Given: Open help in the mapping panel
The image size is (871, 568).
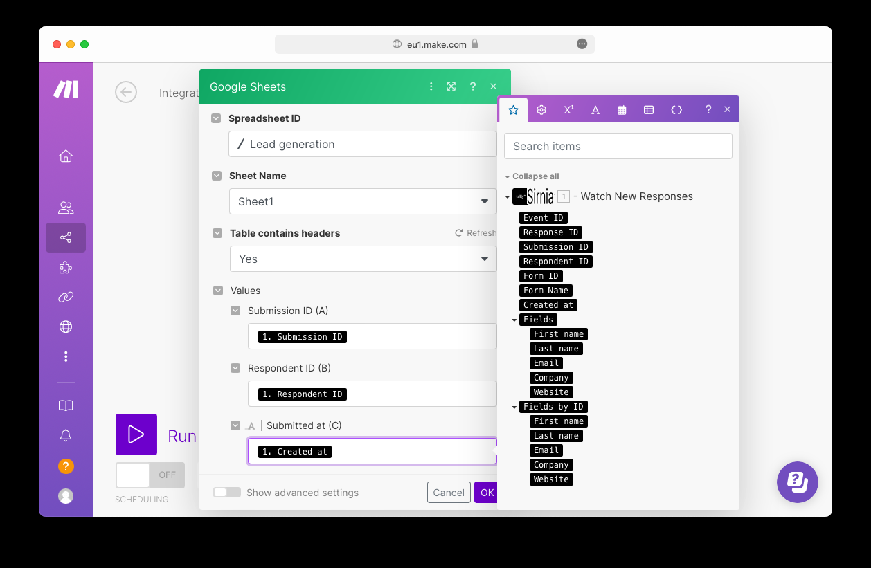Looking at the screenshot, I should (x=708, y=109).
